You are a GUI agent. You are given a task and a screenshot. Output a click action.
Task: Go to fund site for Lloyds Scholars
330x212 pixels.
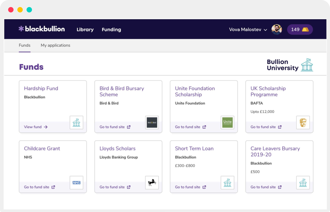[x=112, y=187]
